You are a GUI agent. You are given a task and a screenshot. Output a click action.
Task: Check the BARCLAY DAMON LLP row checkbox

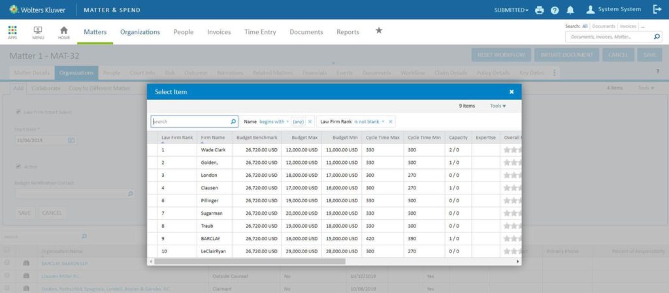pyautogui.click(x=7, y=263)
